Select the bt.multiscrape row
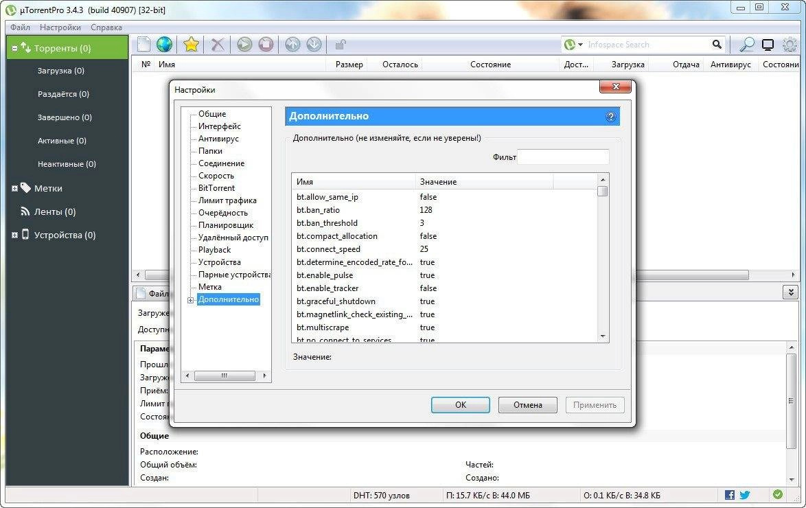This screenshot has height=508, width=806. pos(444,327)
